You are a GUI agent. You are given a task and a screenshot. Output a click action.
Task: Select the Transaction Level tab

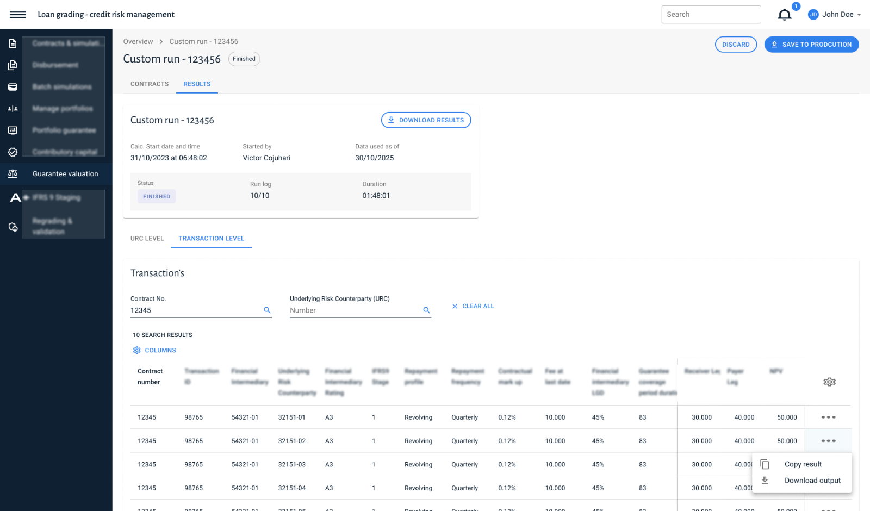(x=212, y=239)
